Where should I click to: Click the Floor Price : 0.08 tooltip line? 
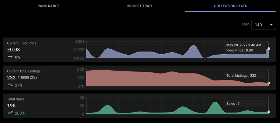[x=240, y=50]
